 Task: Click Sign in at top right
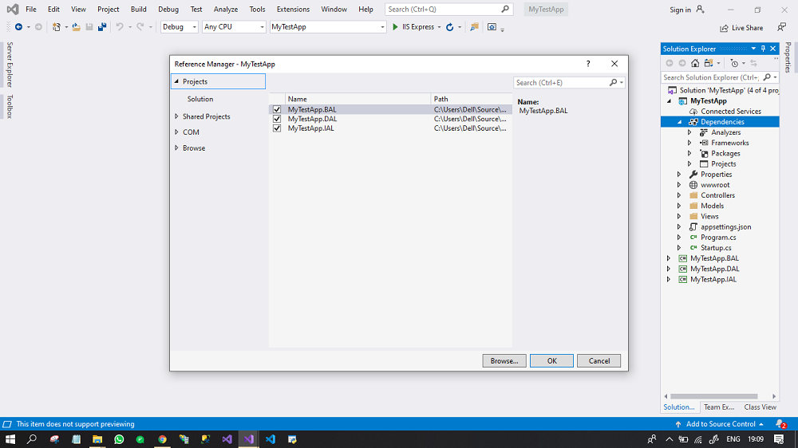pos(681,10)
